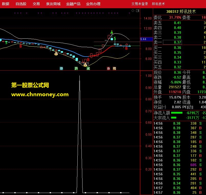
Task: Select the tick row with purple volume 605
Action: (x=180, y=165)
